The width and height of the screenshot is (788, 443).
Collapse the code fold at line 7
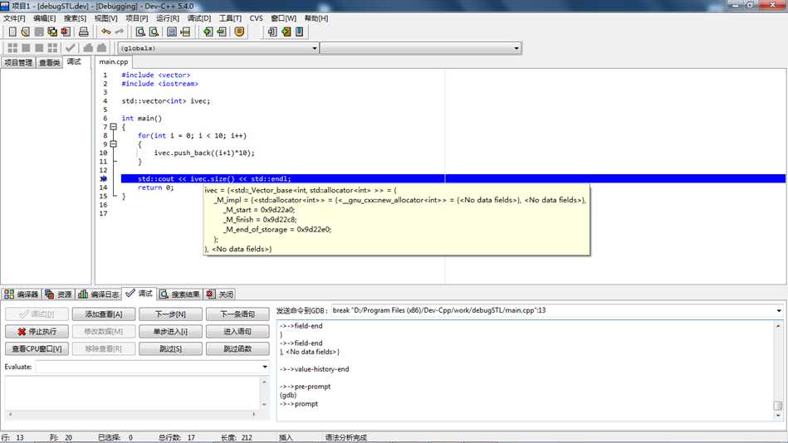pos(114,127)
